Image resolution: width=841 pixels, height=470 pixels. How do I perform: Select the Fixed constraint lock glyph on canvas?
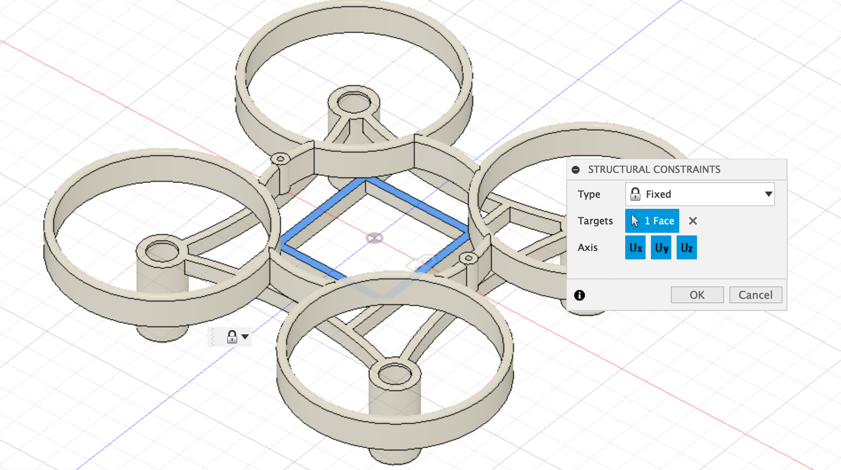pyautogui.click(x=232, y=337)
